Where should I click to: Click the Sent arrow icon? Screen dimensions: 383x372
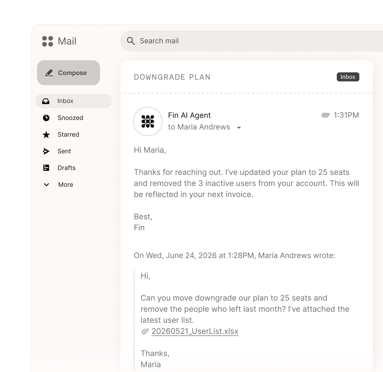(46, 151)
